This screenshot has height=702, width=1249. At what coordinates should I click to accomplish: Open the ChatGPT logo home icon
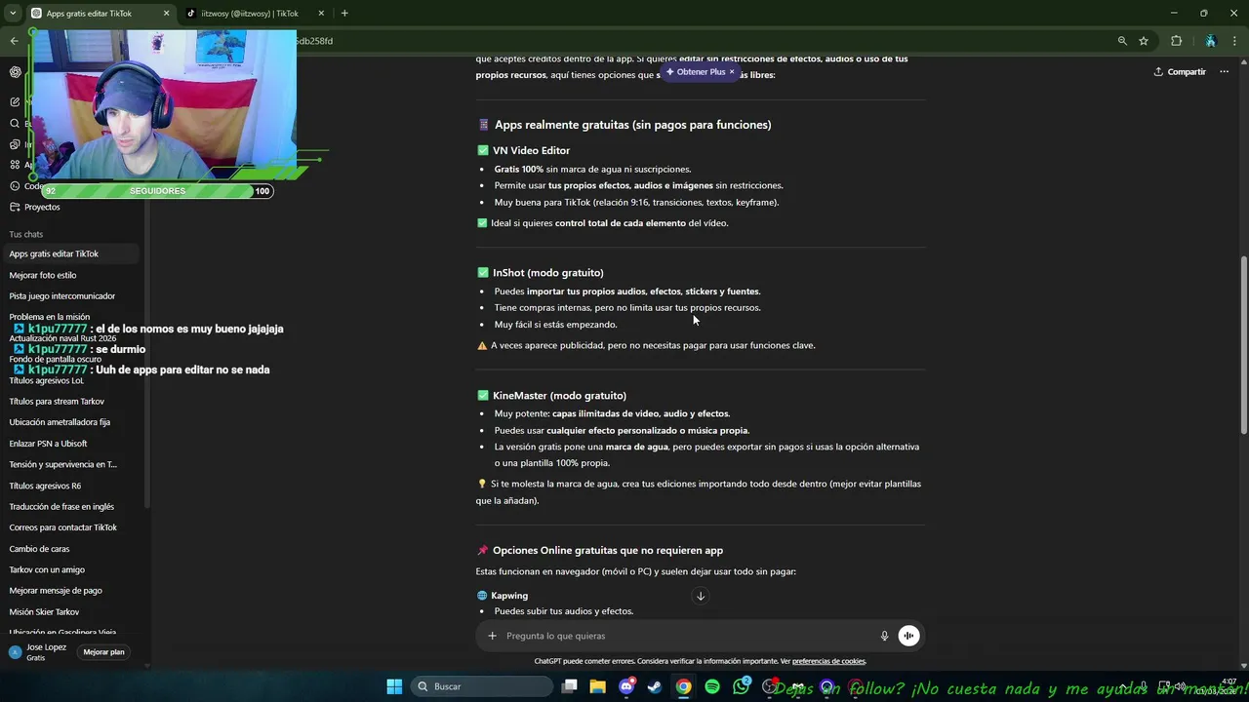pos(16,72)
